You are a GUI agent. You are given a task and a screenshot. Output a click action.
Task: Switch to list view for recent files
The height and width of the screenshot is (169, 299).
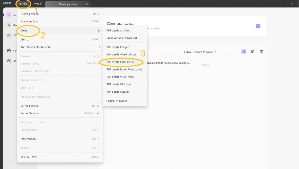(244, 52)
